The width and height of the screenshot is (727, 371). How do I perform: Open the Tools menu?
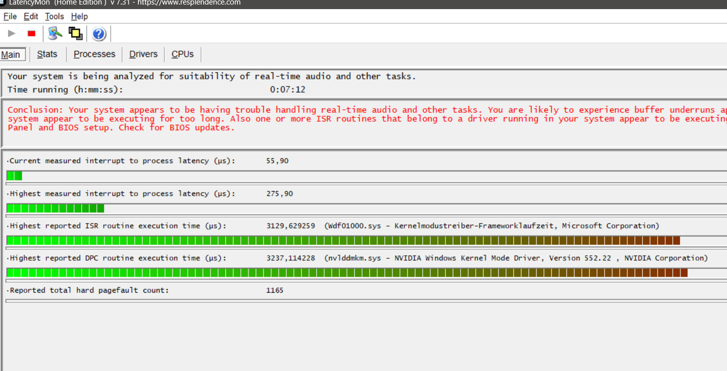coord(55,17)
